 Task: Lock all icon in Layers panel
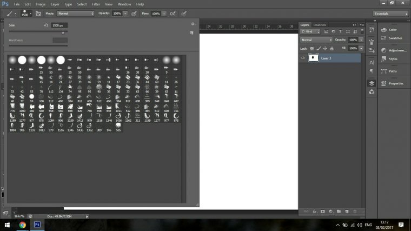[x=332, y=49]
